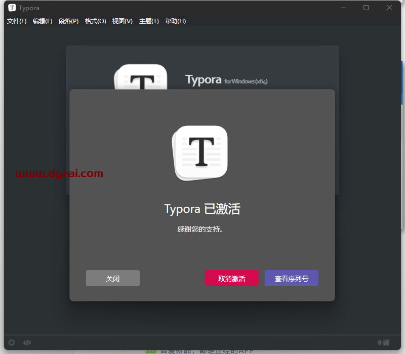The width and height of the screenshot is (405, 354).
Task: Open the 文件(F) menu
Action: (17, 21)
